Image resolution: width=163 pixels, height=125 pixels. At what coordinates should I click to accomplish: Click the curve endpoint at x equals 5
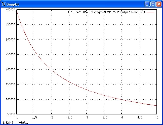tap(156, 106)
